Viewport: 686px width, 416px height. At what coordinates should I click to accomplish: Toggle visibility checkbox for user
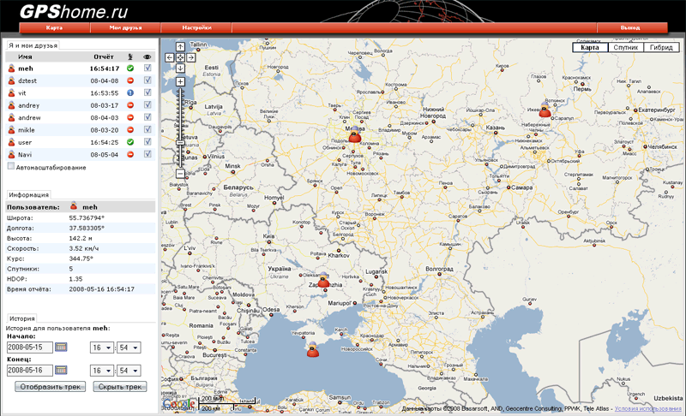pyautogui.click(x=147, y=142)
